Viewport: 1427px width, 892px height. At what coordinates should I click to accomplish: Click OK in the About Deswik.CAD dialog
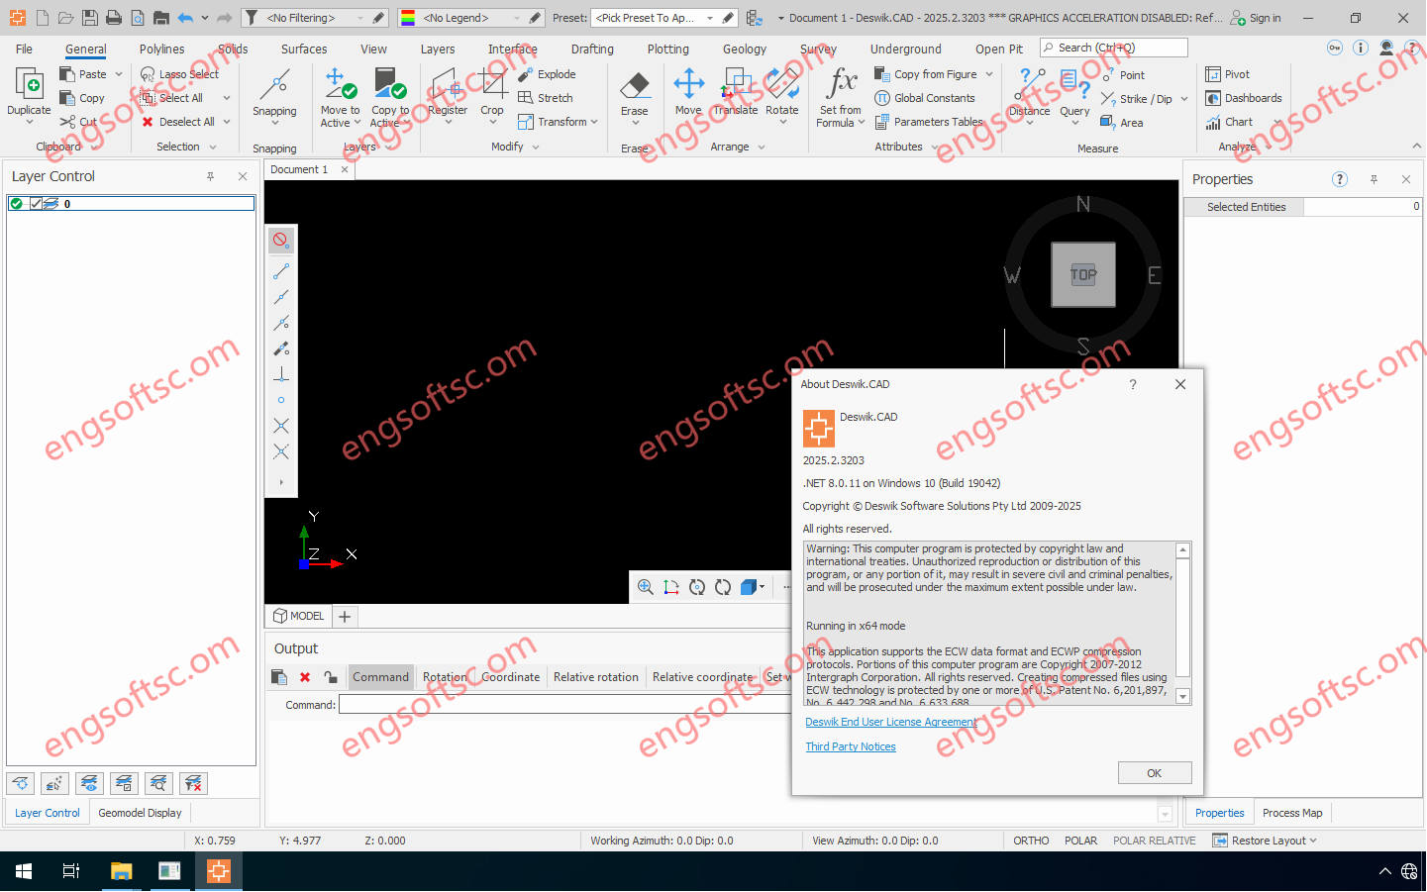tap(1154, 773)
